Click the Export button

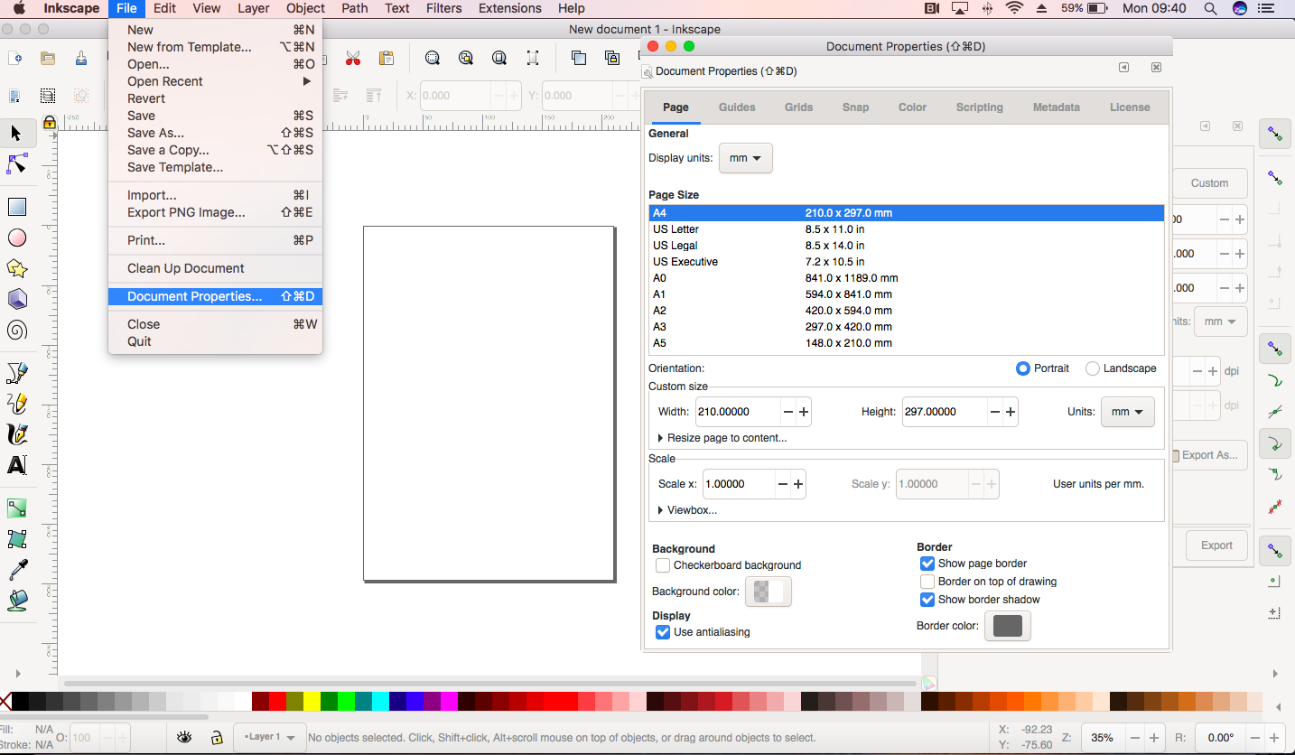pyautogui.click(x=1216, y=545)
